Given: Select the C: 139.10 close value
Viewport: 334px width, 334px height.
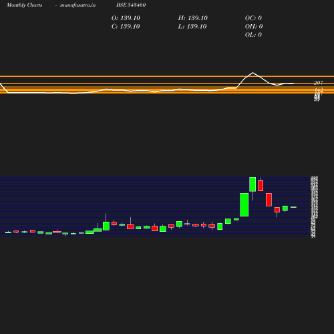Looking at the screenshot, I should click(x=126, y=27).
